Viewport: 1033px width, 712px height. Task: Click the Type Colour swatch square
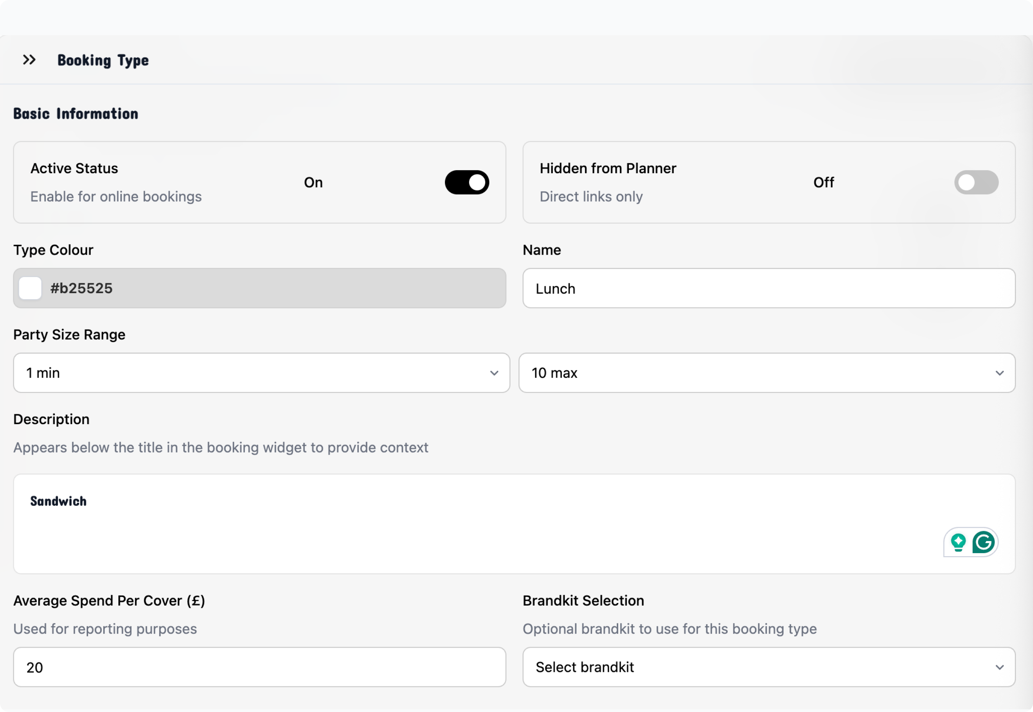pos(30,288)
